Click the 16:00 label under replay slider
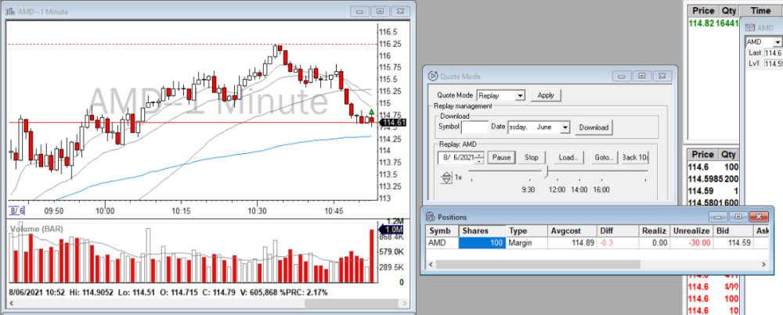Screen dimensions: 783x315 pyautogui.click(x=601, y=190)
